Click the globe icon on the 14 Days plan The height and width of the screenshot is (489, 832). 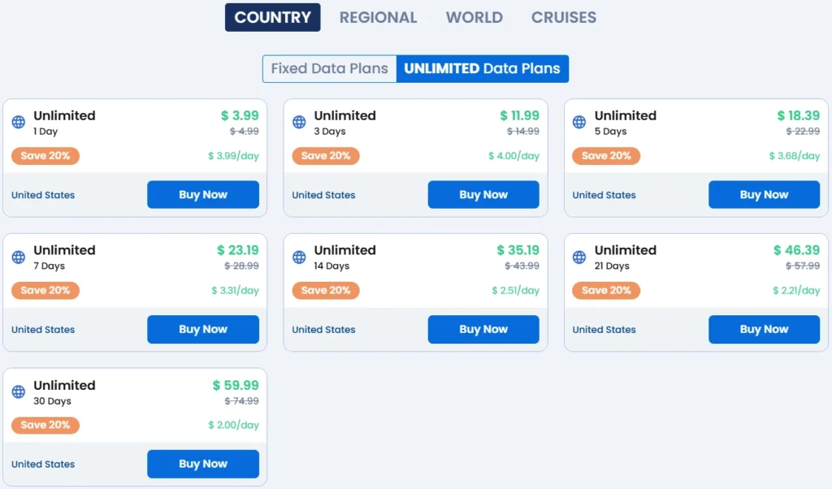pos(298,257)
